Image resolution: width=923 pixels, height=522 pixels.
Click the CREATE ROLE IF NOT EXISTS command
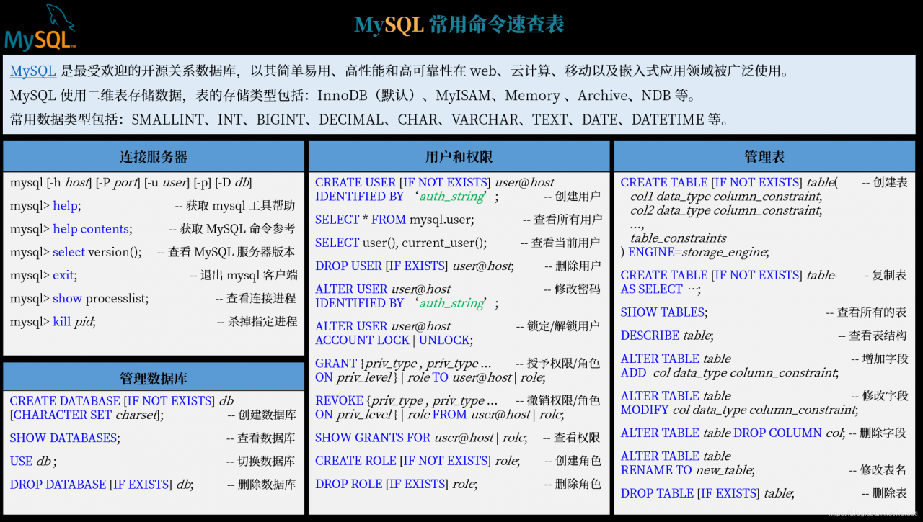point(418,461)
